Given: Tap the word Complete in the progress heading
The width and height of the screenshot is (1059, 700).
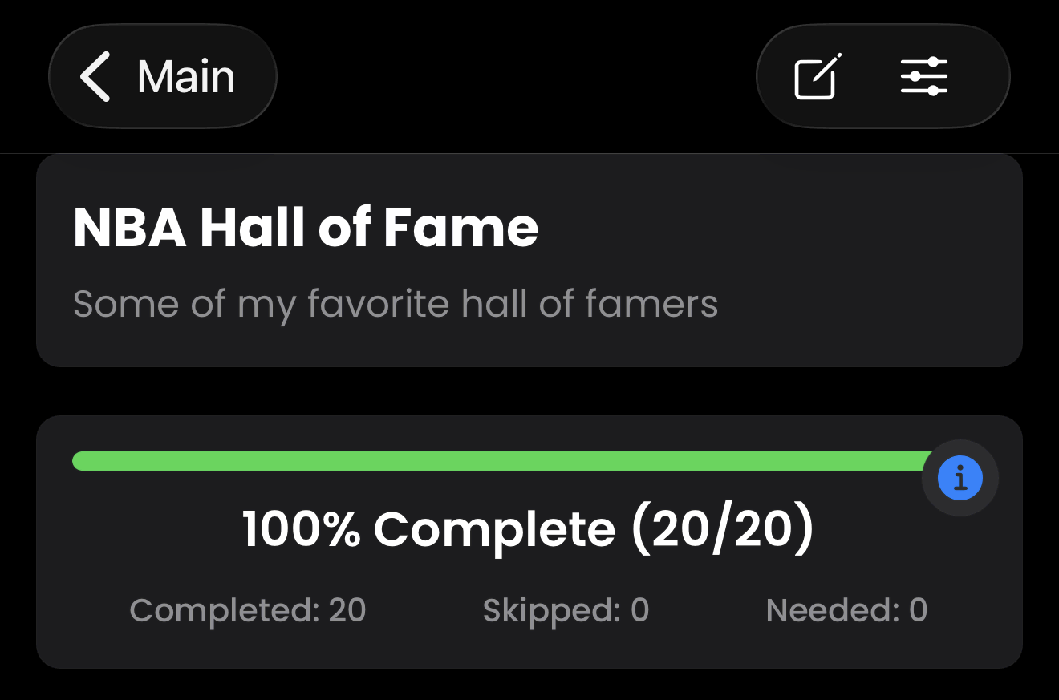Looking at the screenshot, I should 495,529.
